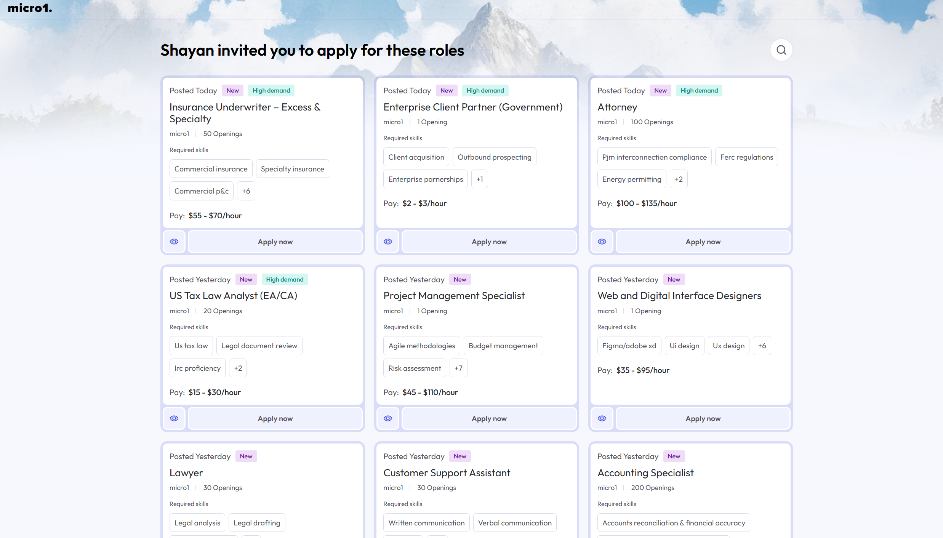Screen dimensions: 943x538
Task: Click Accounts reconciliation & financial accuracy tag
Action: coord(674,523)
